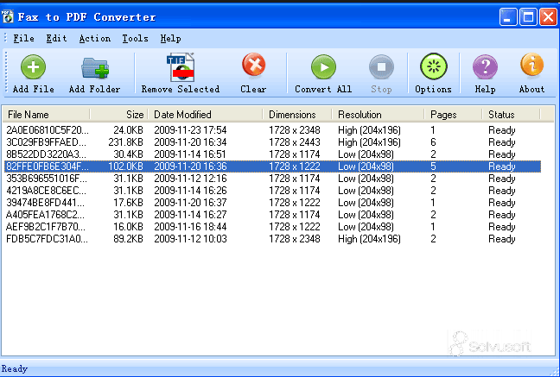
Task: Click date 2009-11-20 16:37
Action: coord(190,203)
